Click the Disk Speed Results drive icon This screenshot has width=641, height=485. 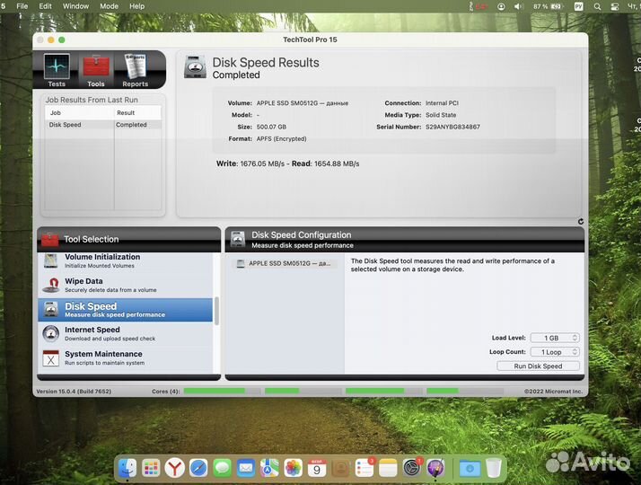click(195, 66)
